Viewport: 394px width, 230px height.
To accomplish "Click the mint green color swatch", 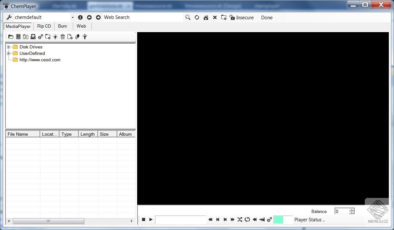I will tap(278, 220).
